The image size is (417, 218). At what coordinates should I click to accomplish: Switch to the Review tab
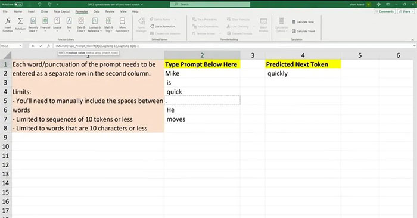click(110, 11)
